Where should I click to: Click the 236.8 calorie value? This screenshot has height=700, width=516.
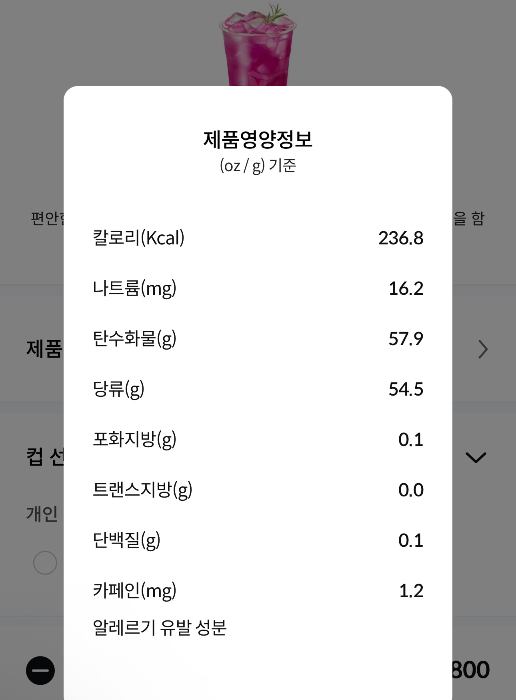click(x=400, y=238)
